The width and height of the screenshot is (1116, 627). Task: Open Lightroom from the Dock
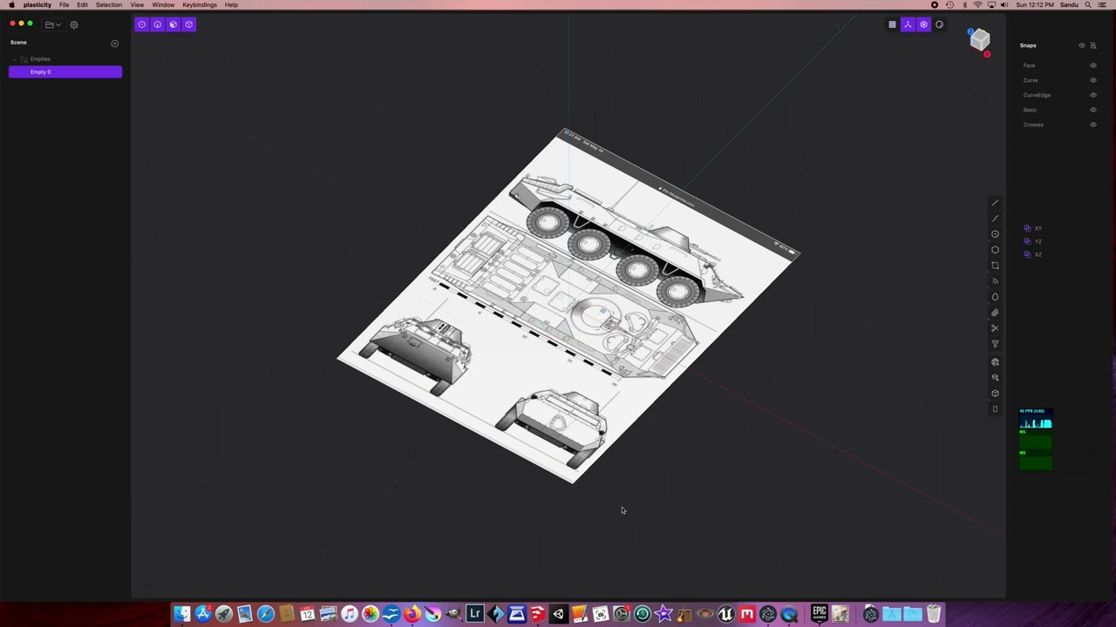[475, 614]
